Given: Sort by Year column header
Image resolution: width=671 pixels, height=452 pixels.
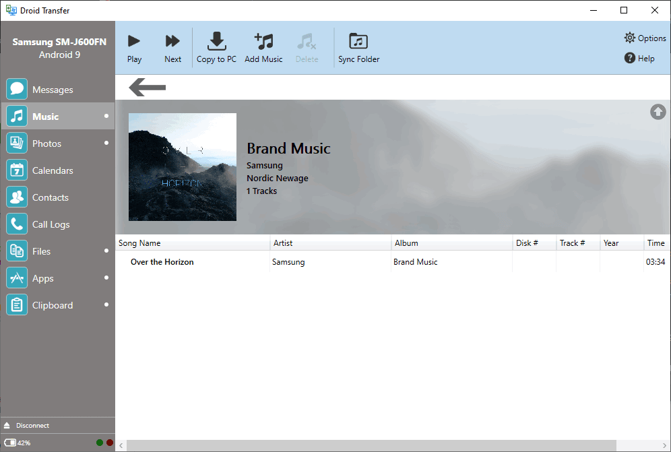Looking at the screenshot, I should tap(622, 243).
